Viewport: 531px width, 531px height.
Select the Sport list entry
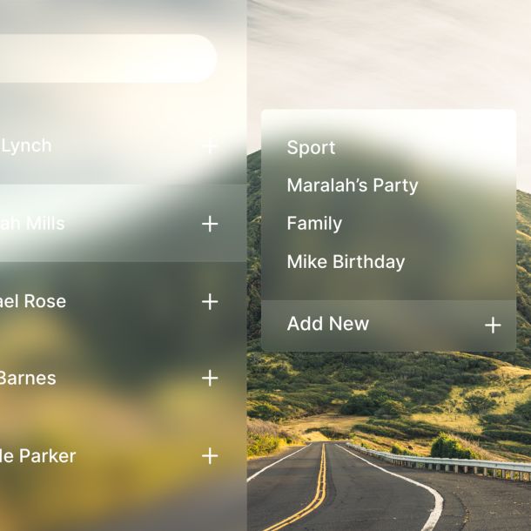311,148
